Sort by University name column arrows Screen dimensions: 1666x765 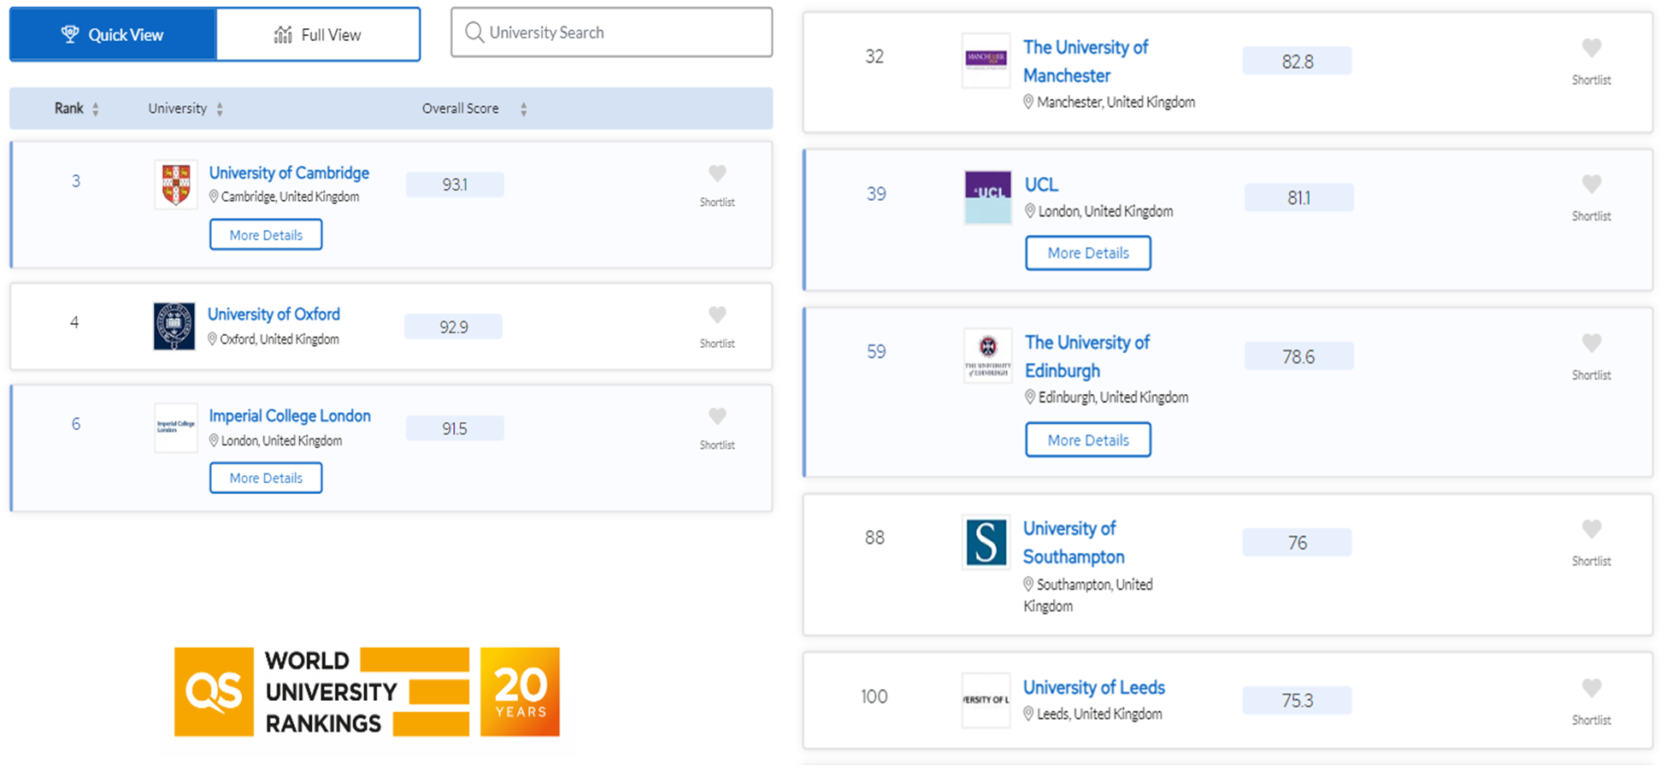220,109
